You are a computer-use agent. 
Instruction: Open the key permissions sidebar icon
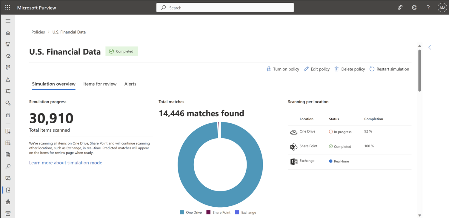click(x=8, y=103)
